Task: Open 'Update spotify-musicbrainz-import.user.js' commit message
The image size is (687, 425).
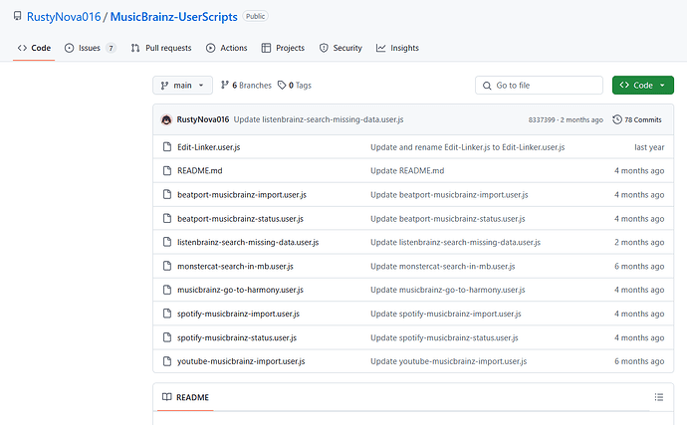Action: click(446, 314)
